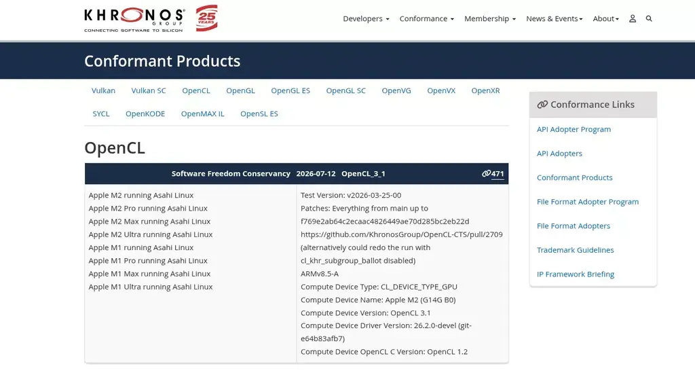695x371 pixels.
Task: Click the Apple M2 running Asahi Linux row
Action: (141, 195)
